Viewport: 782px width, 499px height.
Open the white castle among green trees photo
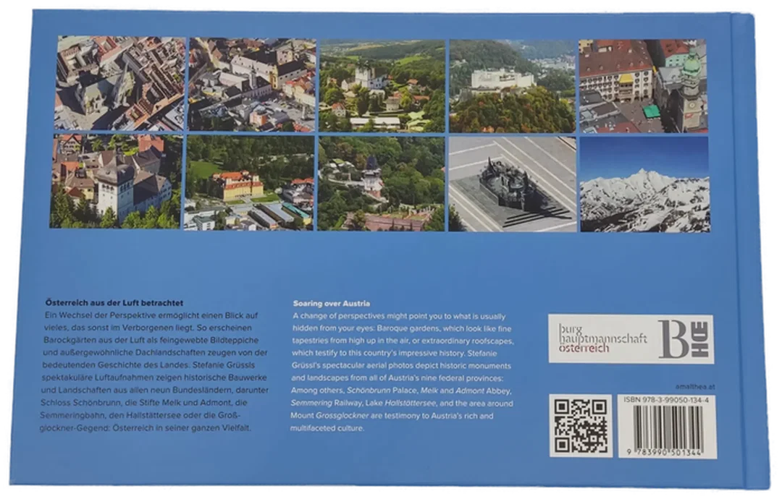click(382, 85)
